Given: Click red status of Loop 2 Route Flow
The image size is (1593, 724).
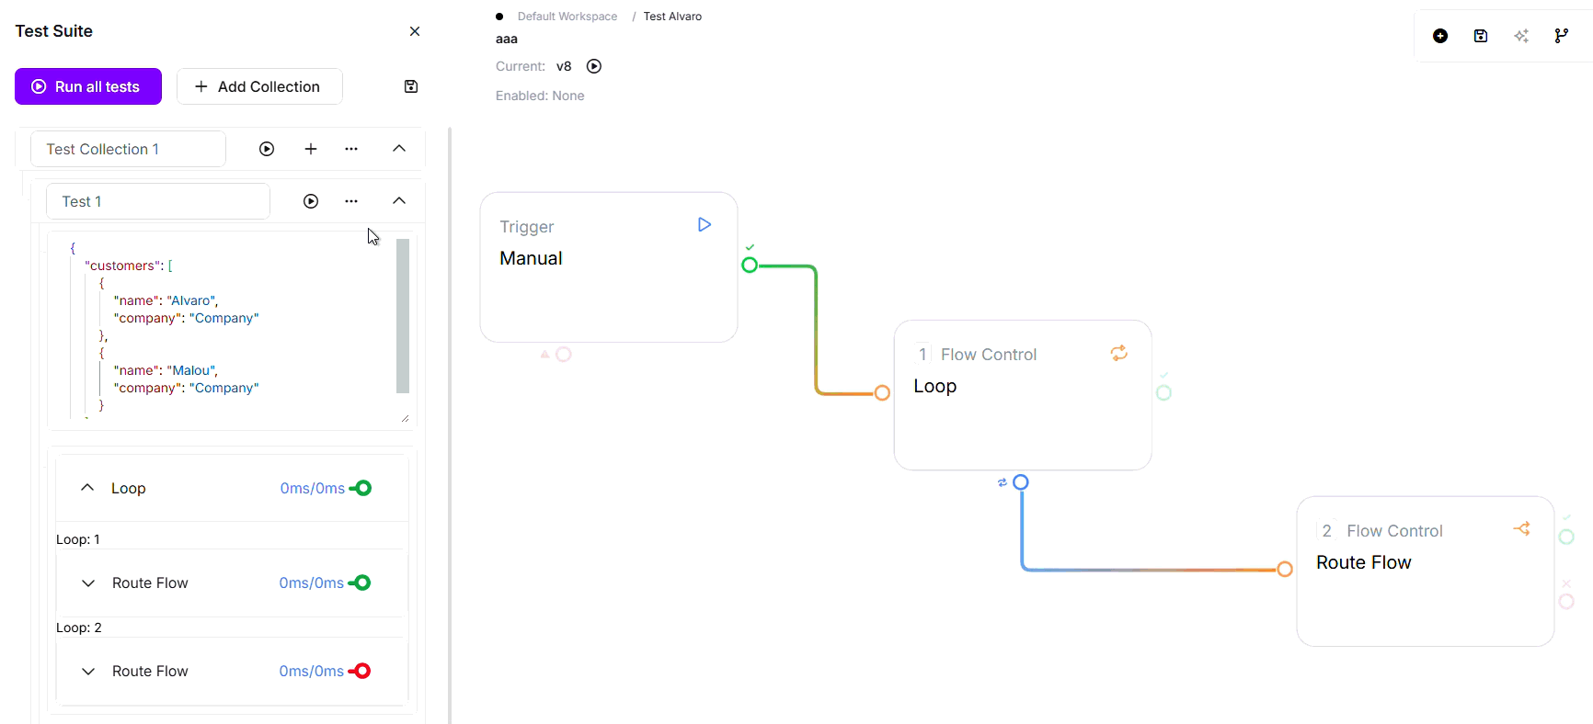Looking at the screenshot, I should tap(360, 671).
